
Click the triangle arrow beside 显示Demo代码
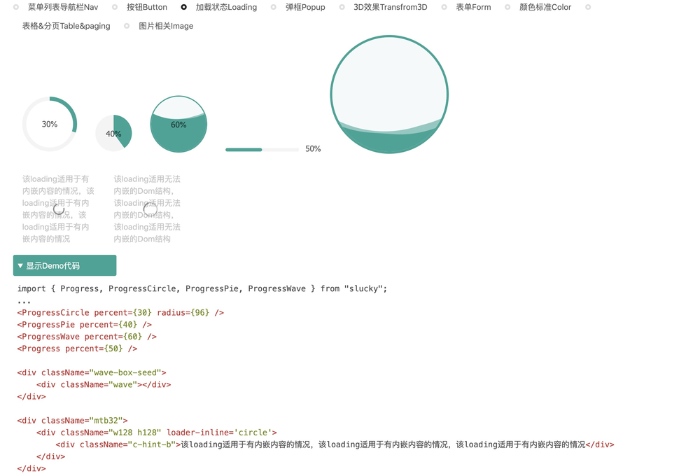pyautogui.click(x=20, y=266)
